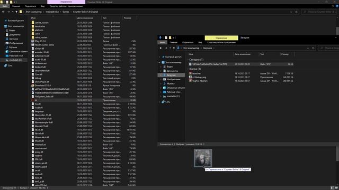Select the platform folder icon
Image resolution: width=339 pixels, height=190 pixels.
pyautogui.click(x=33, y=30)
